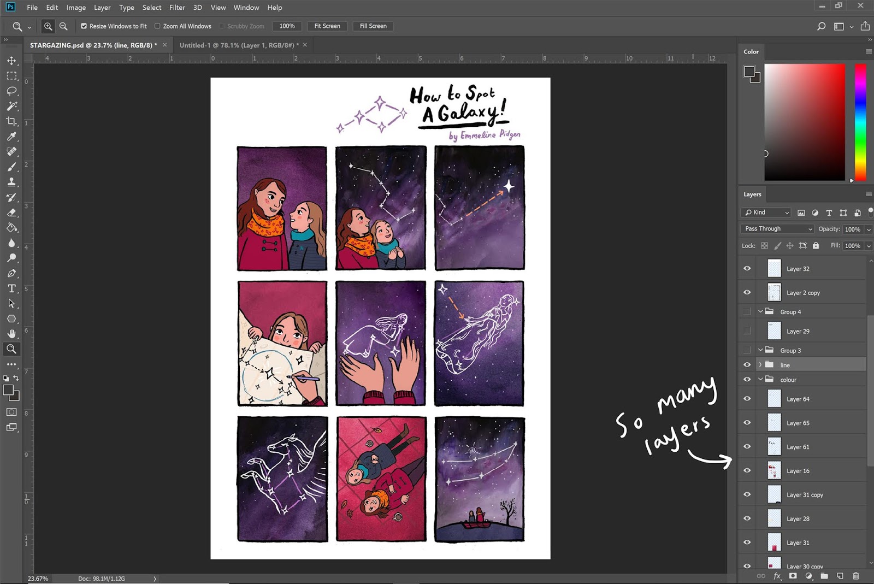Uncheck Resize Windows to Fit
This screenshot has width=874, height=584.
tap(84, 26)
